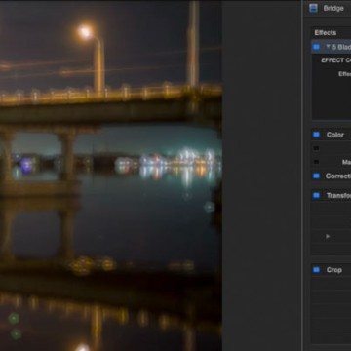Click the Color section label

(335, 135)
